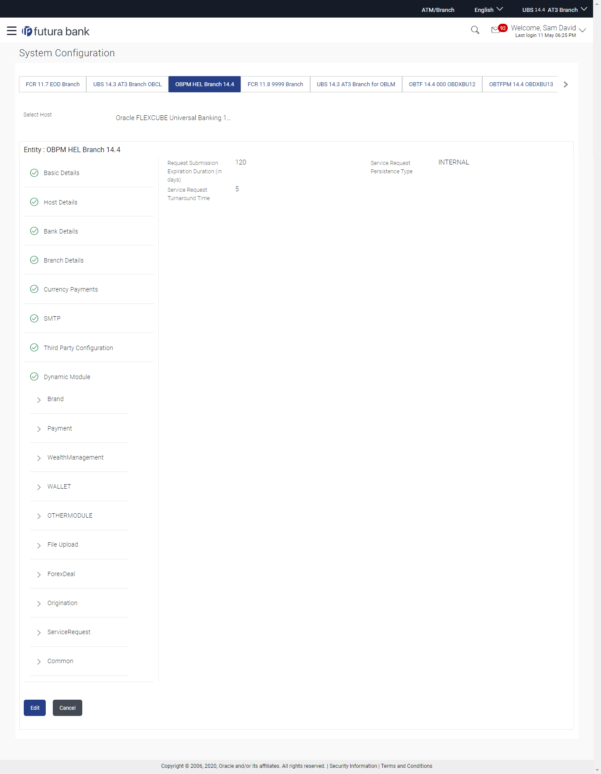
Task: Click the futura bank logo
Action: click(x=56, y=31)
